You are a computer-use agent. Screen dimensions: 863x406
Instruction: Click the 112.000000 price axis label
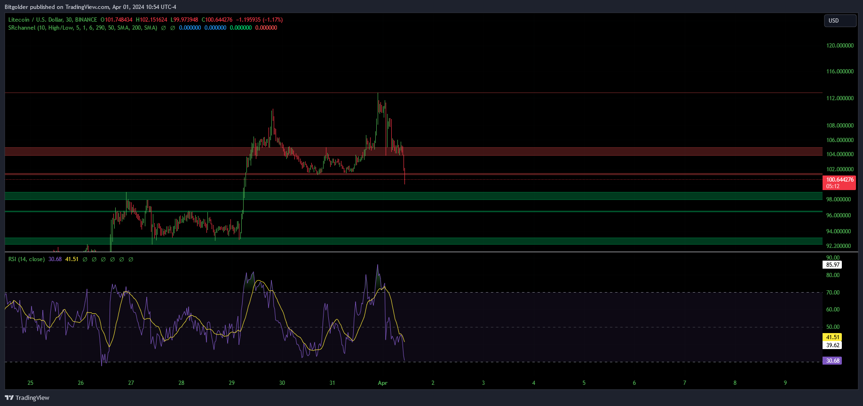[x=840, y=98]
